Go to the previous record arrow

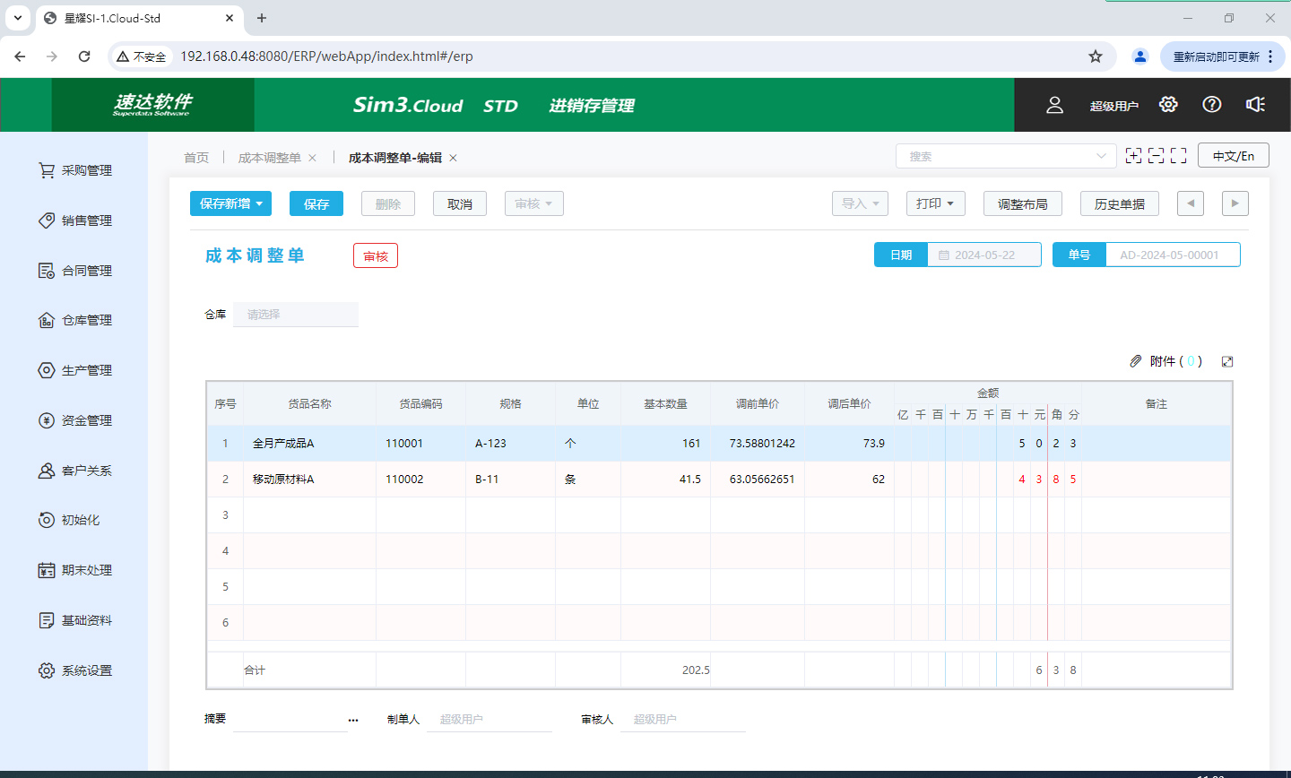coord(1190,203)
